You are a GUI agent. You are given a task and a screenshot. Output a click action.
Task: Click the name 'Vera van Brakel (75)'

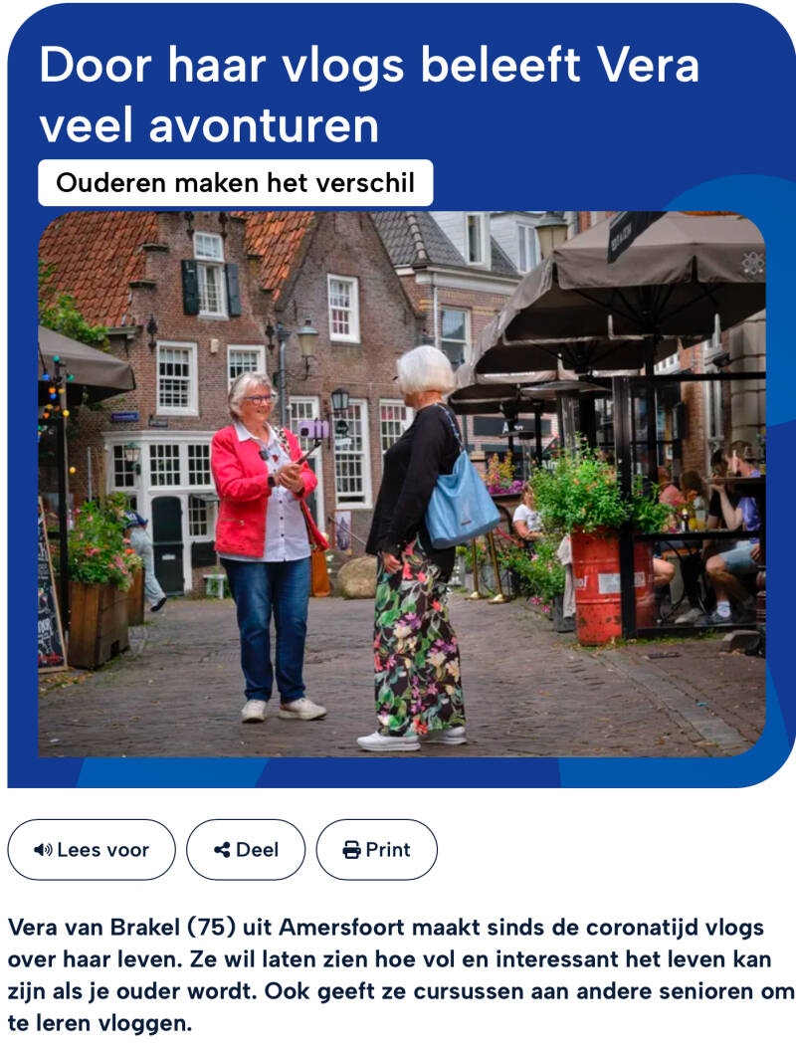(x=121, y=927)
